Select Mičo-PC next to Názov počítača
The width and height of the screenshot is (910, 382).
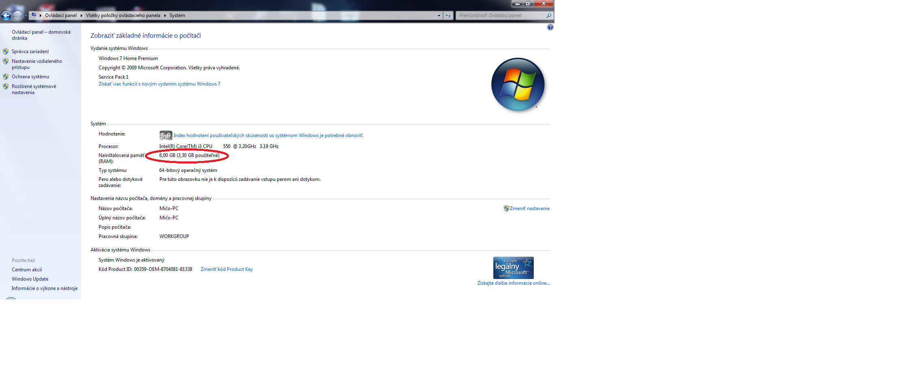(x=169, y=208)
